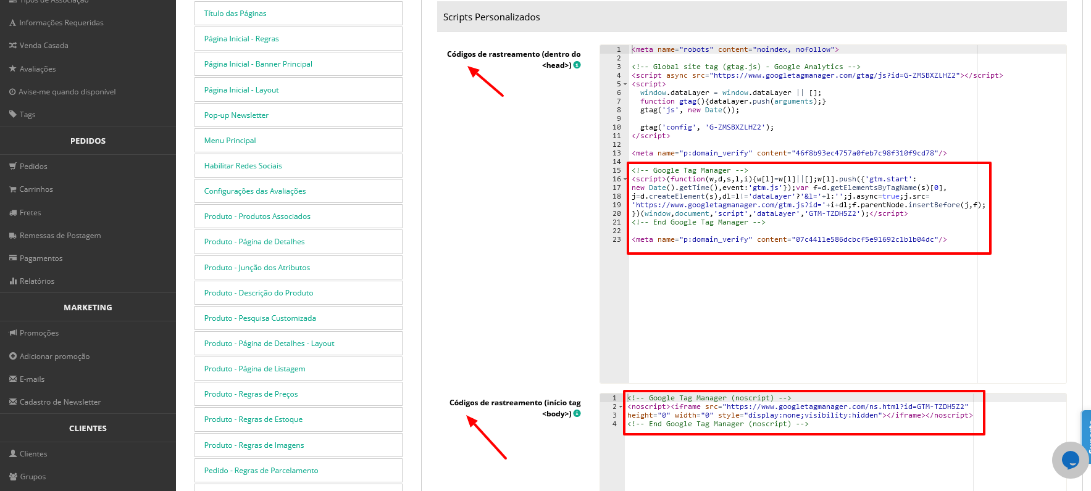Click the Scripts Personalizados heading
This screenshot has width=1091, height=491.
[491, 17]
